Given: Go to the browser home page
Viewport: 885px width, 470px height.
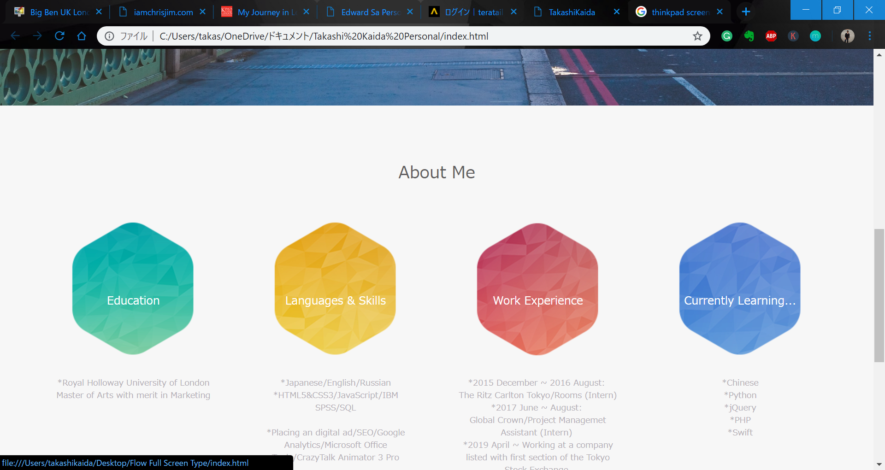Looking at the screenshot, I should (x=82, y=36).
